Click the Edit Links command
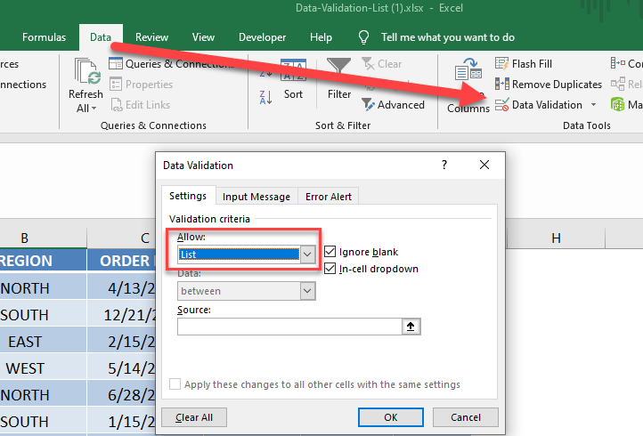 [141, 105]
